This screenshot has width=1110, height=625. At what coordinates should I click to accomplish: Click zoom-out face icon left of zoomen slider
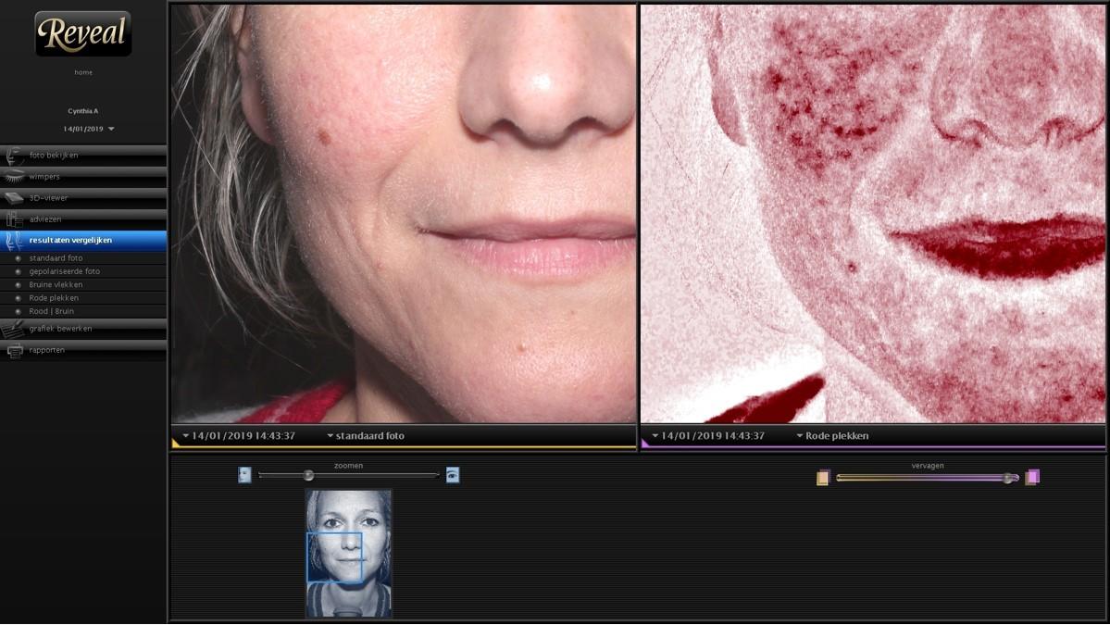tap(244, 475)
